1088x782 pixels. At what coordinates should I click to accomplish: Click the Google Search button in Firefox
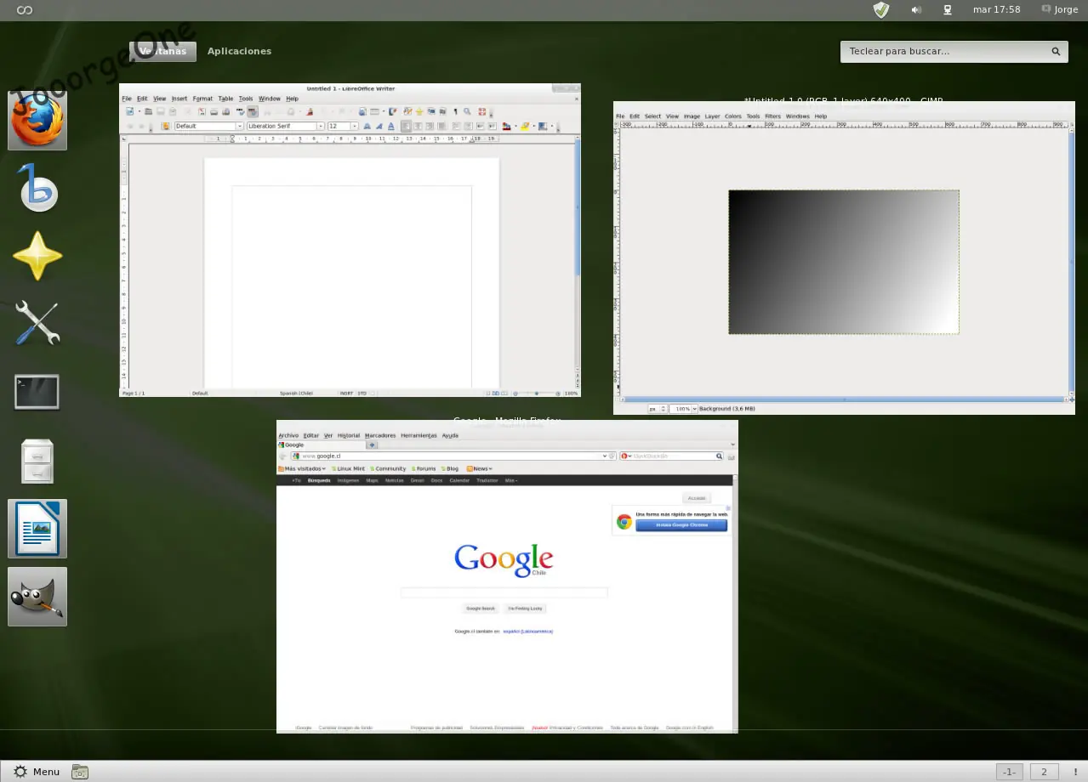pos(480,609)
